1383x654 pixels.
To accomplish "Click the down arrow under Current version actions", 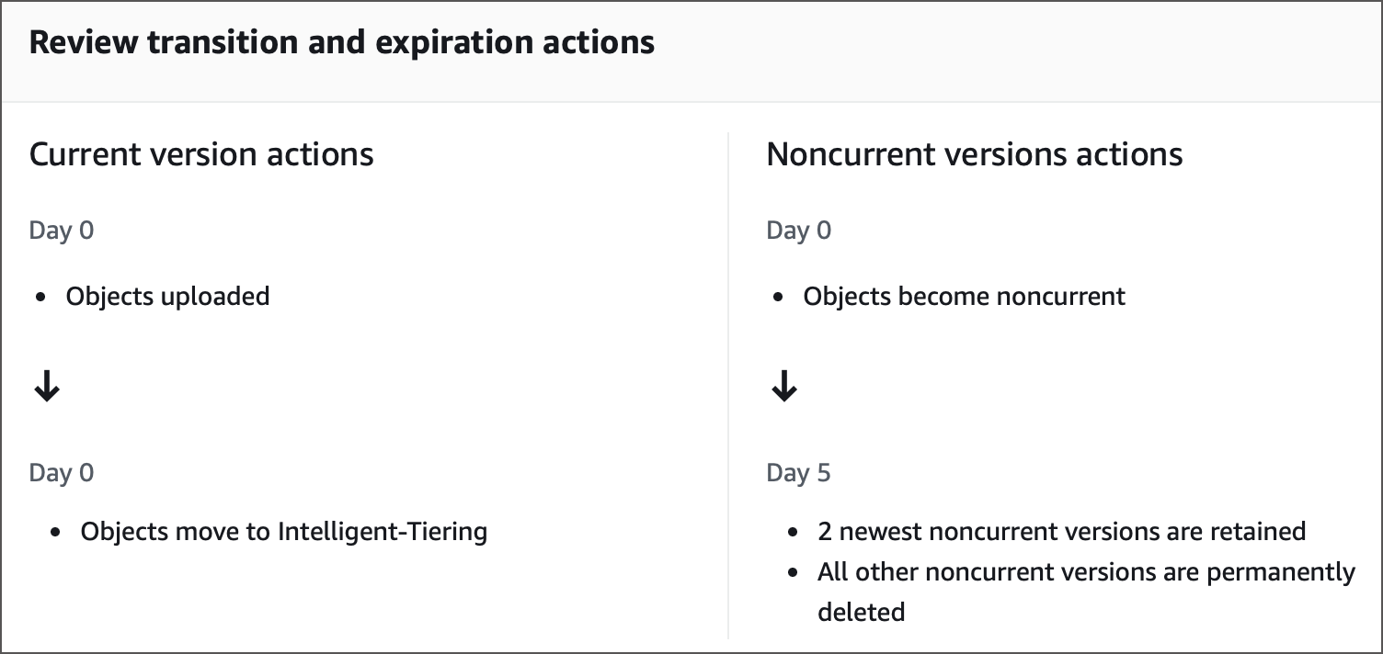I will 46,389.
